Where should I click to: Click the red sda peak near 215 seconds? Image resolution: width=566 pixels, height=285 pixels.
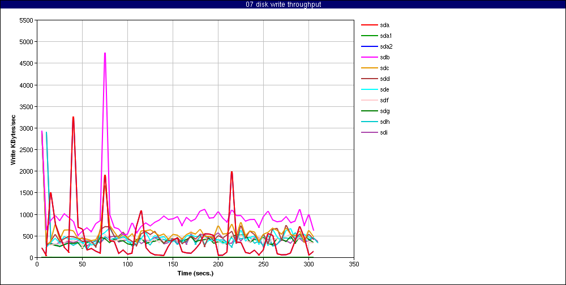tap(231, 172)
